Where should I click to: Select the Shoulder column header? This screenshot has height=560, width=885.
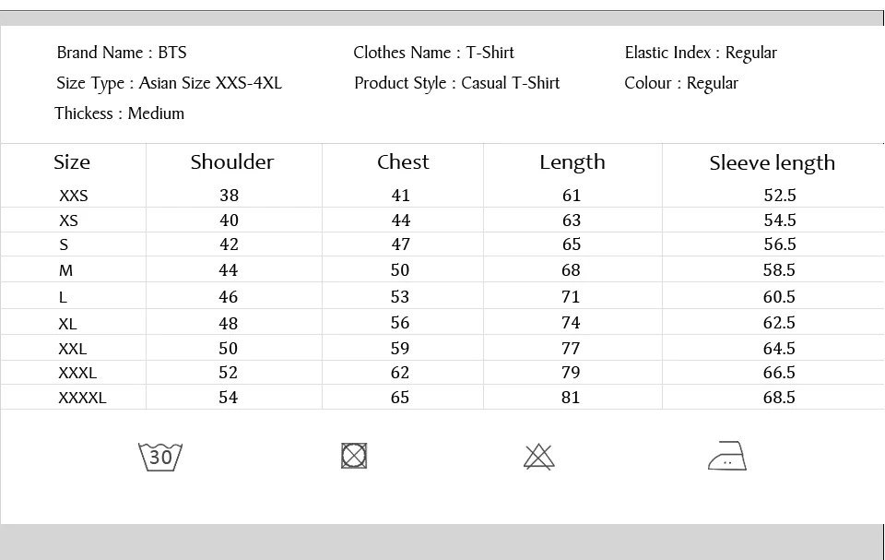click(x=232, y=162)
